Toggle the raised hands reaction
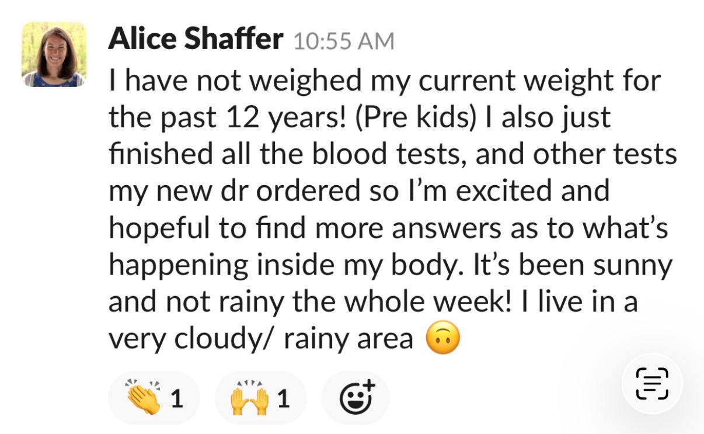 pyautogui.click(x=260, y=398)
